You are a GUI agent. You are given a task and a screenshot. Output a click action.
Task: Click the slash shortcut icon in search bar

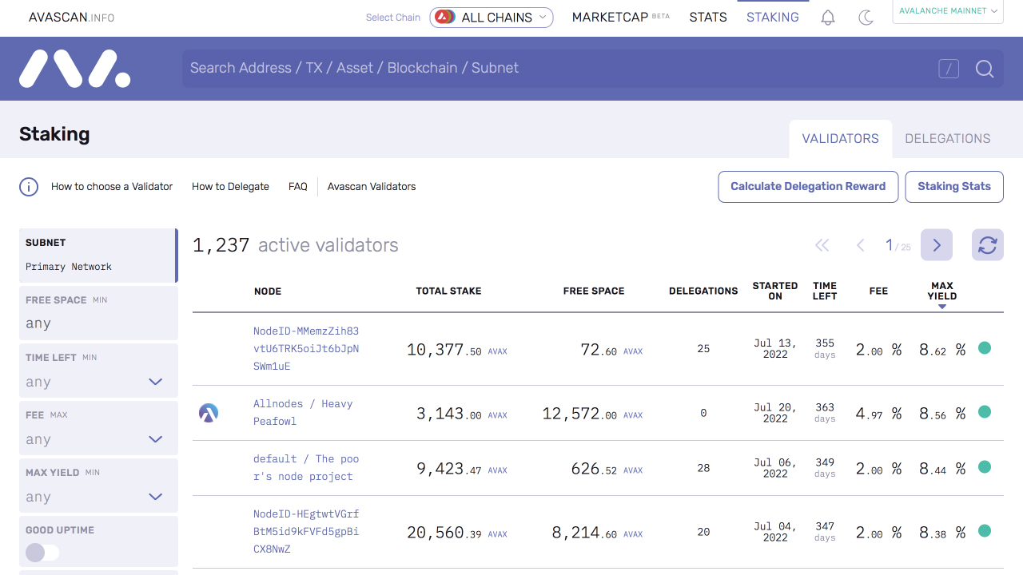click(949, 69)
